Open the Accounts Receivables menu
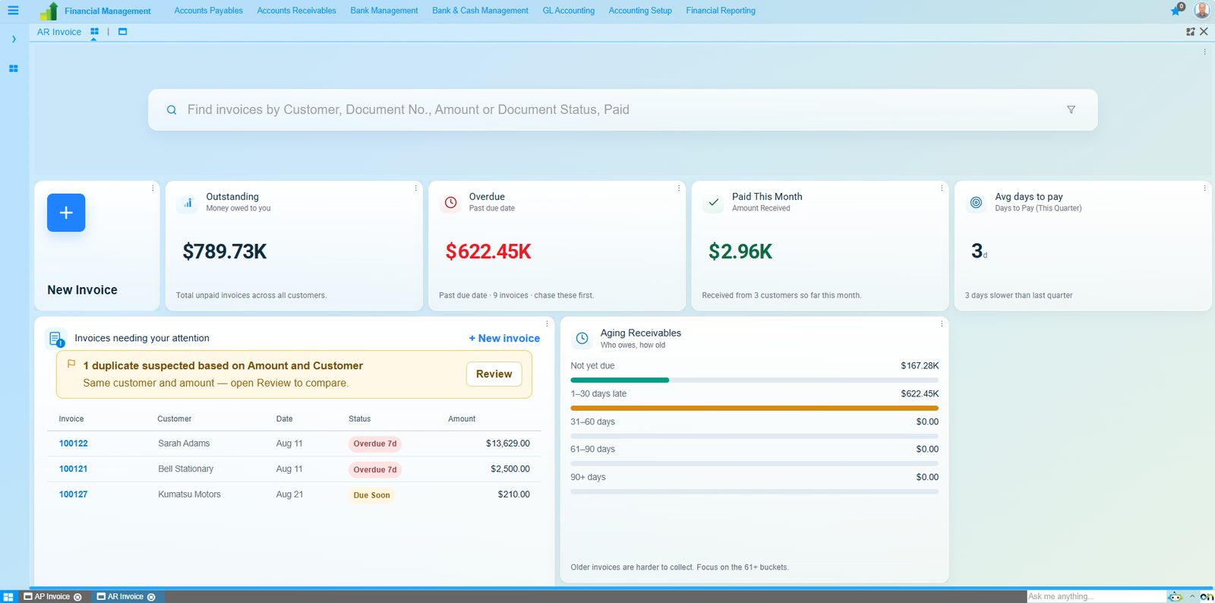 pyautogui.click(x=296, y=11)
